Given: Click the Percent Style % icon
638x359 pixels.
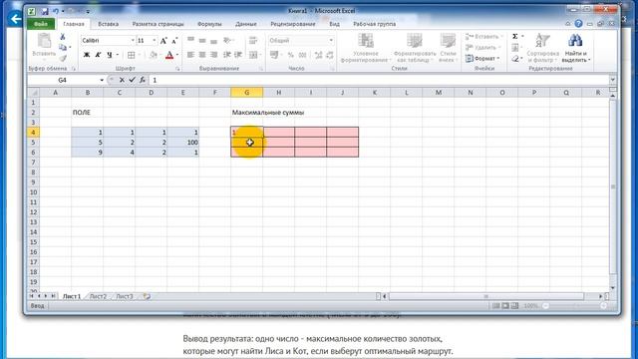Looking at the screenshot, I should tap(290, 55).
